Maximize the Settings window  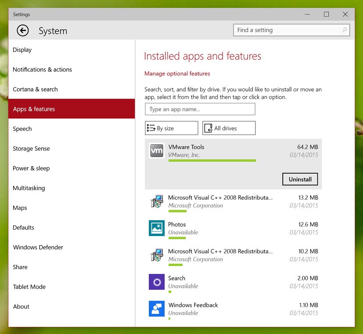pos(326,14)
